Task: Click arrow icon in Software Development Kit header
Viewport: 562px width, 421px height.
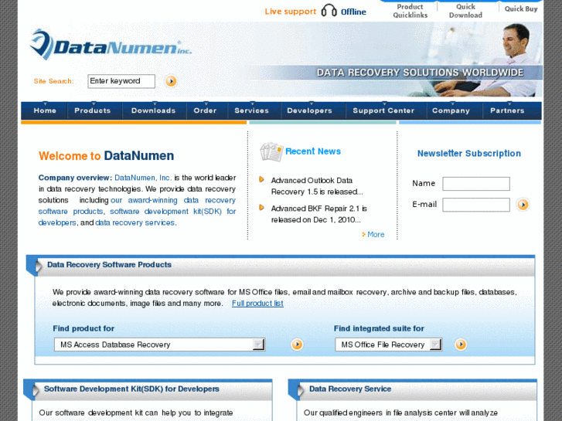Action: click(36, 390)
